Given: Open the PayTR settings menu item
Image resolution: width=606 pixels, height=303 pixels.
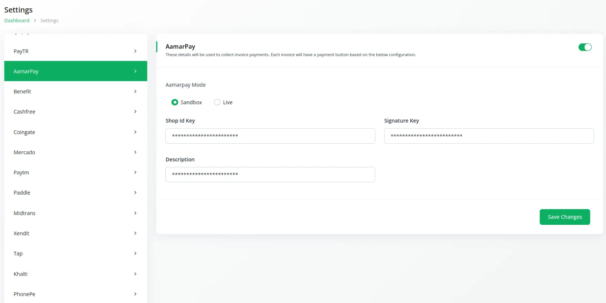Looking at the screenshot, I should [76, 51].
